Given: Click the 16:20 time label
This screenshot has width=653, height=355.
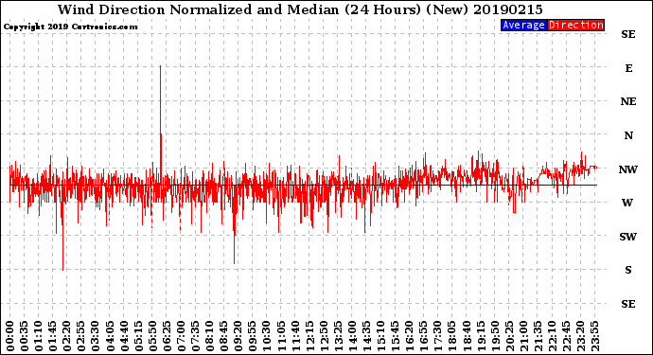Looking at the screenshot, I should [409, 336].
